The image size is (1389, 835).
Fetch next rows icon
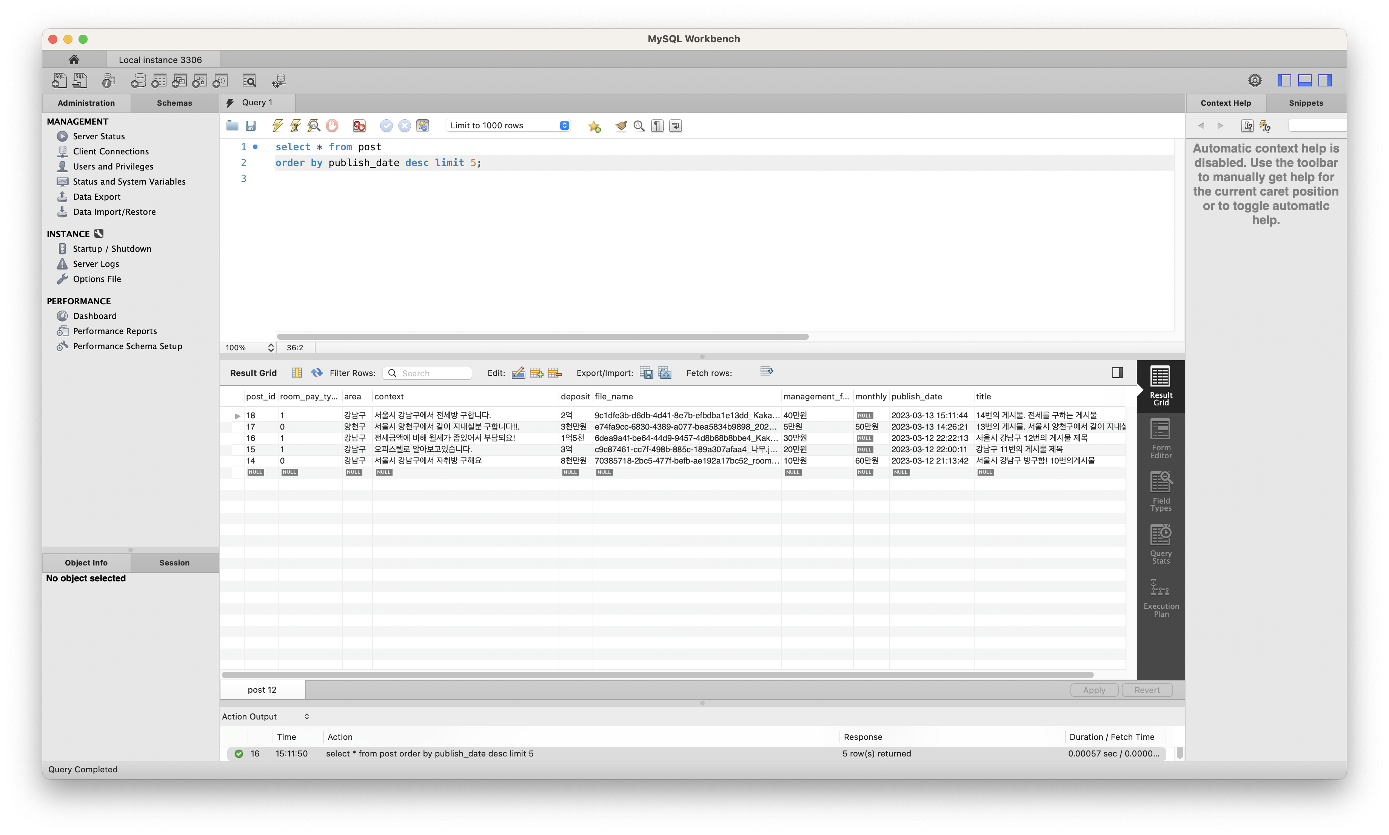click(766, 371)
